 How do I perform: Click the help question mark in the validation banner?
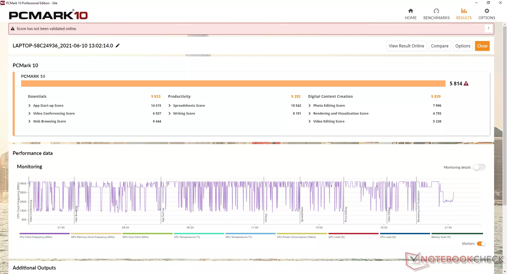click(489, 28)
